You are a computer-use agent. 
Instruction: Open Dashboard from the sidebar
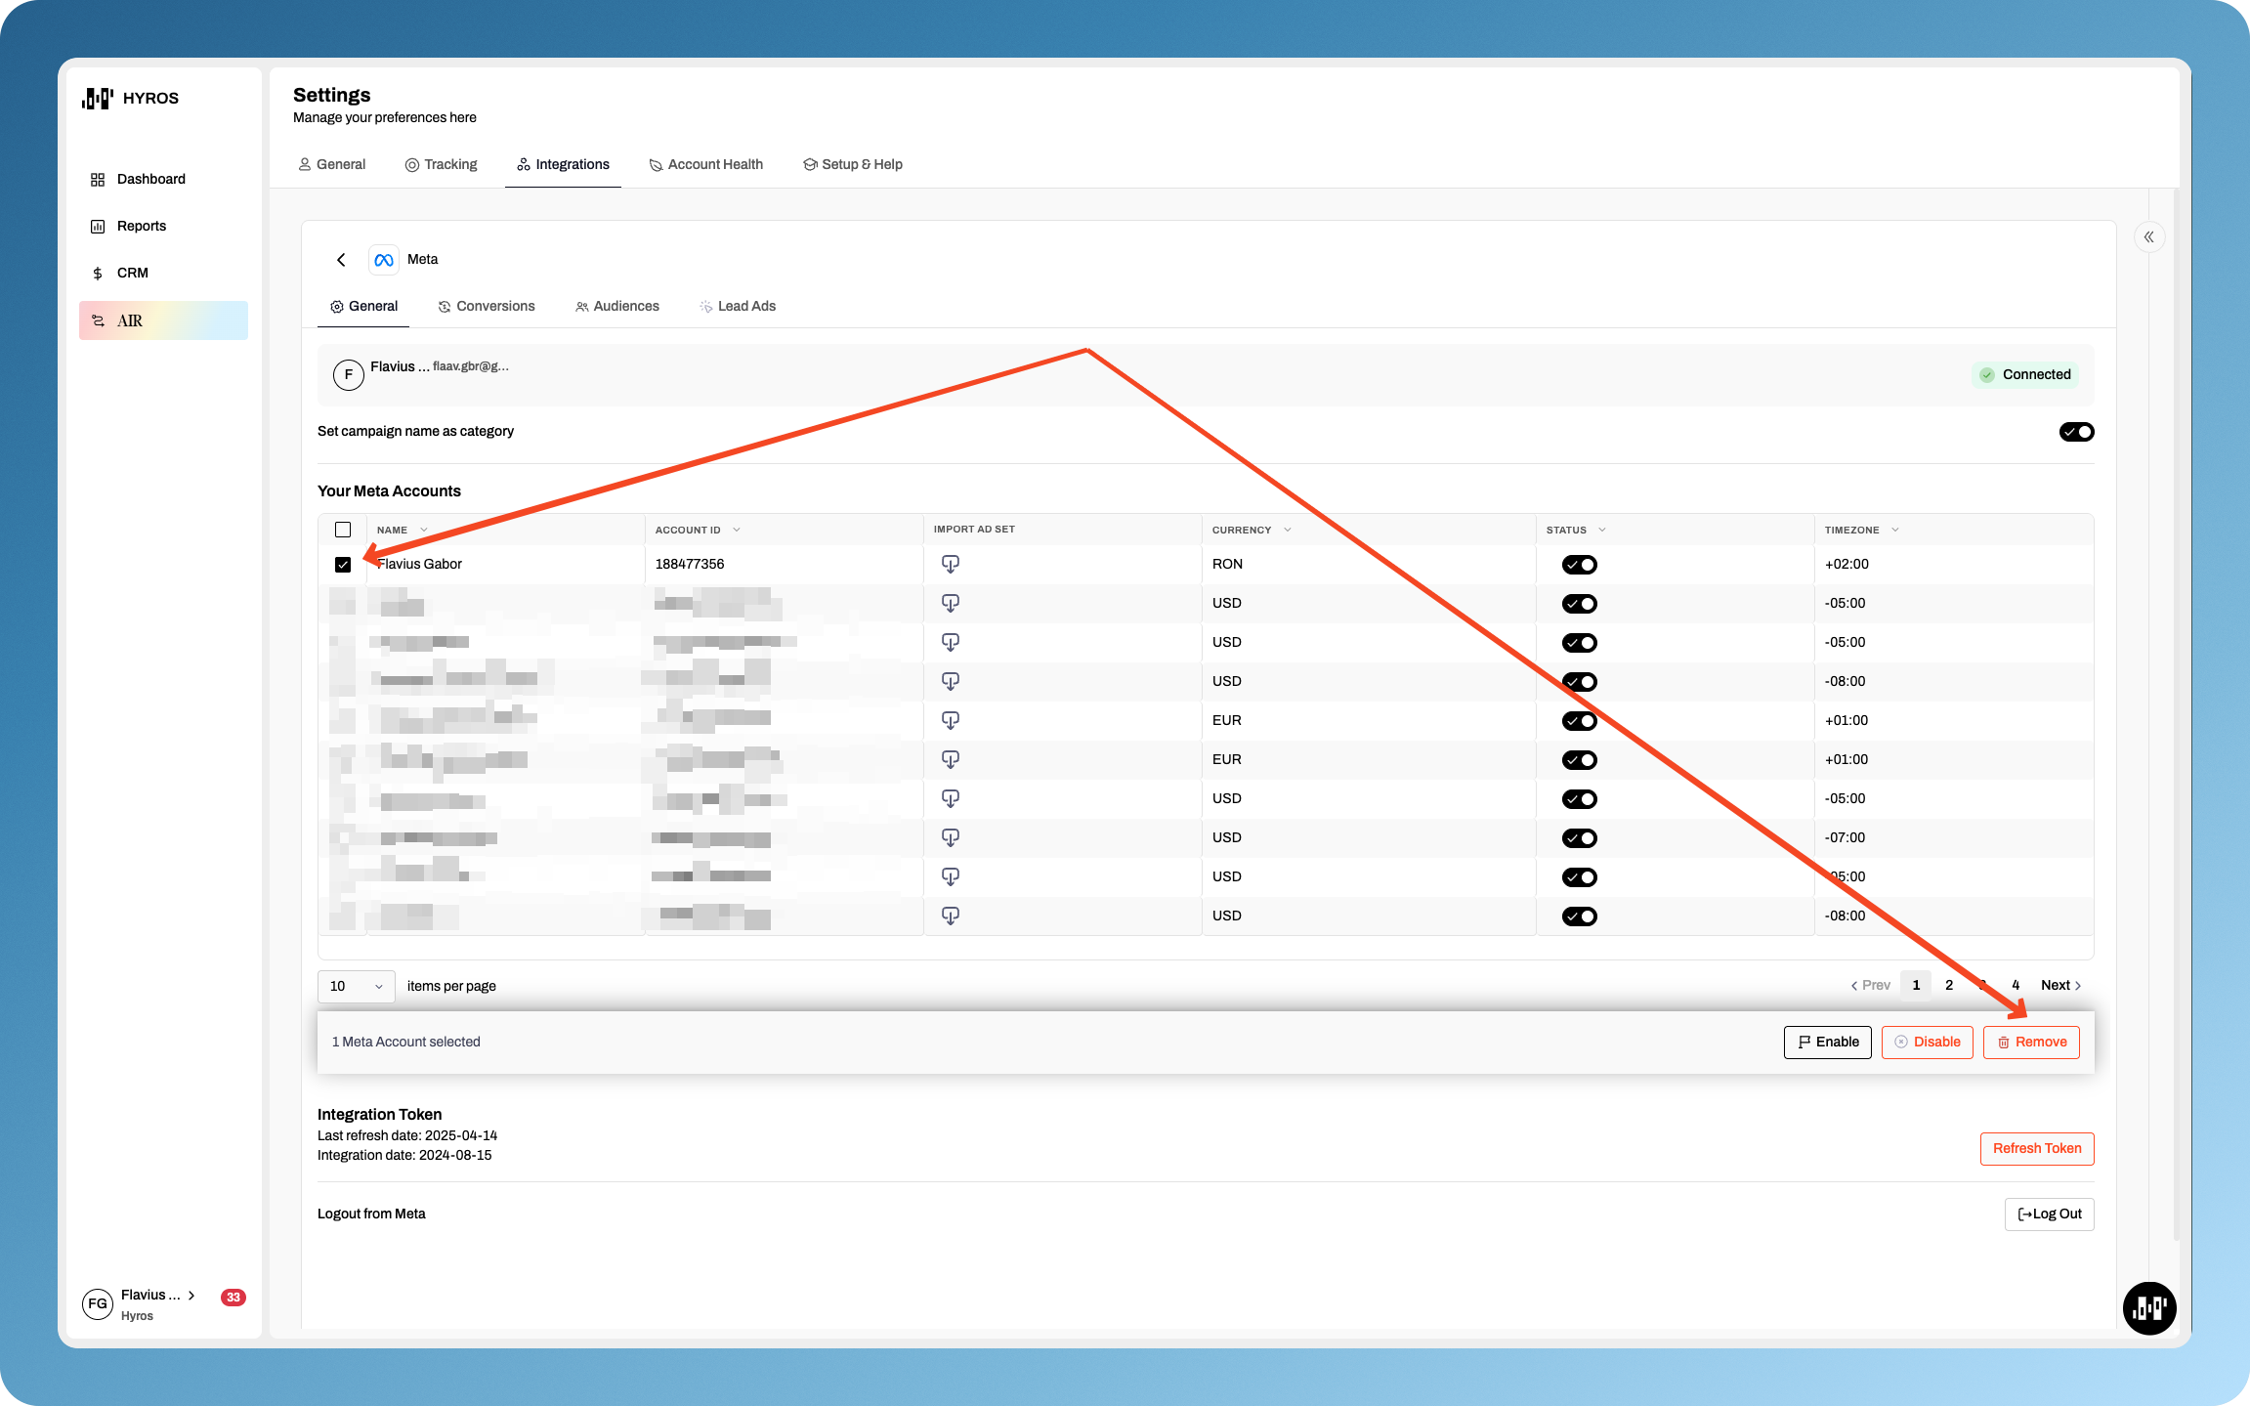(150, 180)
